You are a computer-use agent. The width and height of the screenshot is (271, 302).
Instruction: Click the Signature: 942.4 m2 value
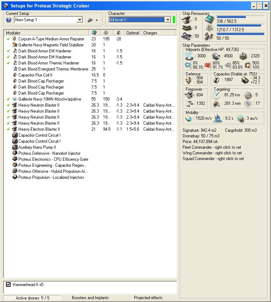click(x=200, y=130)
